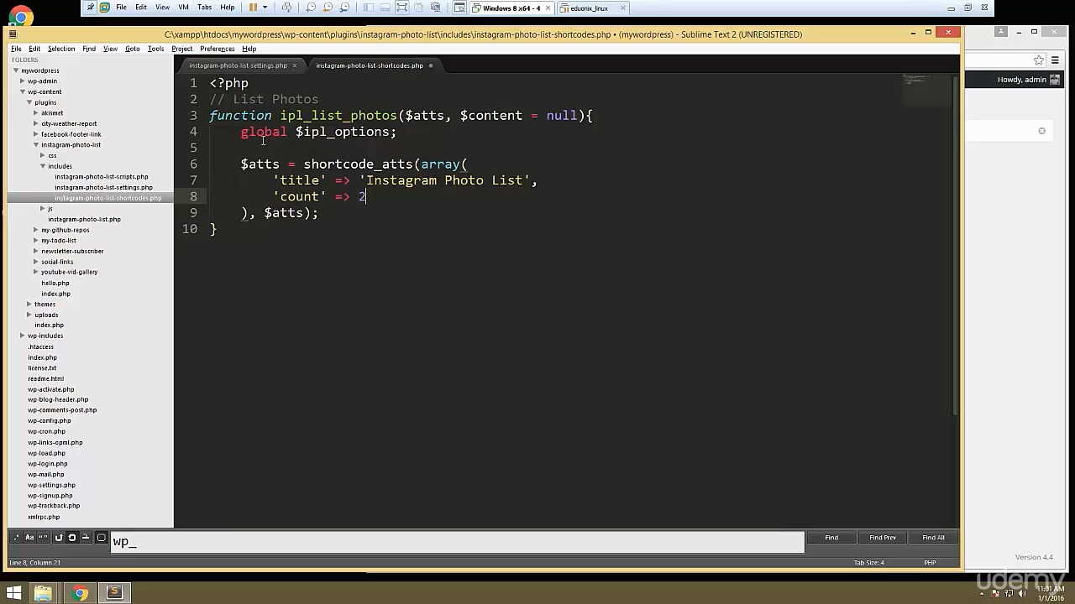Close the Windows 8 x64 VM tab

pos(548,8)
